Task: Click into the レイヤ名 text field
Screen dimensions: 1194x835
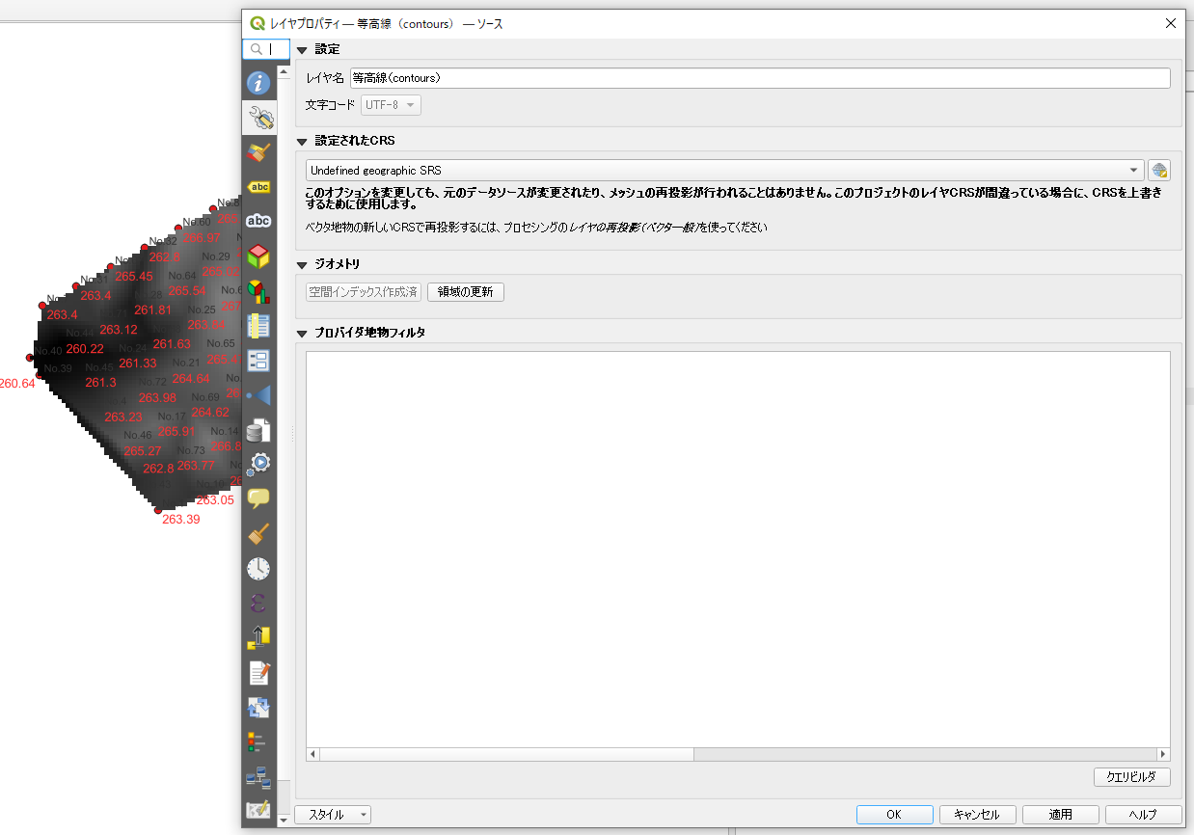Action: pyautogui.click(x=759, y=78)
